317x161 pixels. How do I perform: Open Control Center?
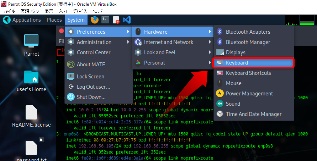click(x=98, y=52)
